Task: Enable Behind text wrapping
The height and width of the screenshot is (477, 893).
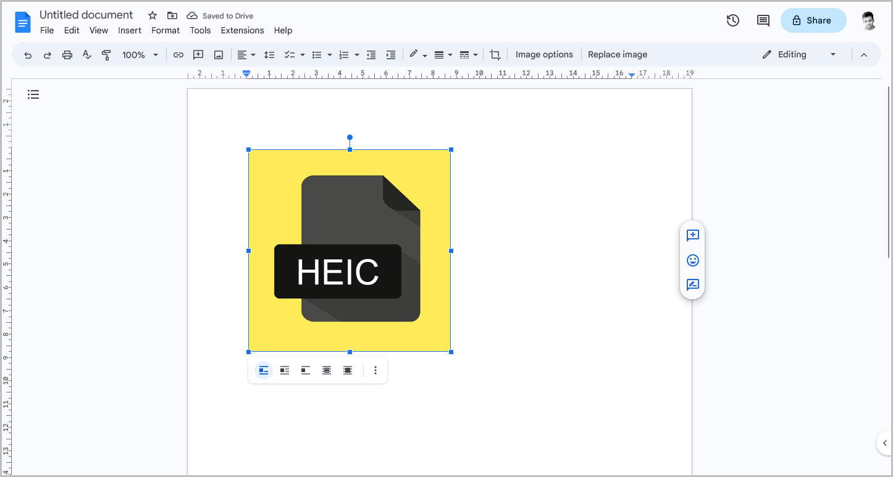Action: [x=326, y=370]
